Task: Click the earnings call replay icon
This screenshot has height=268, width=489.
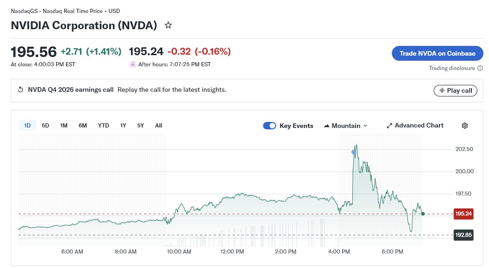Action: pyautogui.click(x=20, y=90)
